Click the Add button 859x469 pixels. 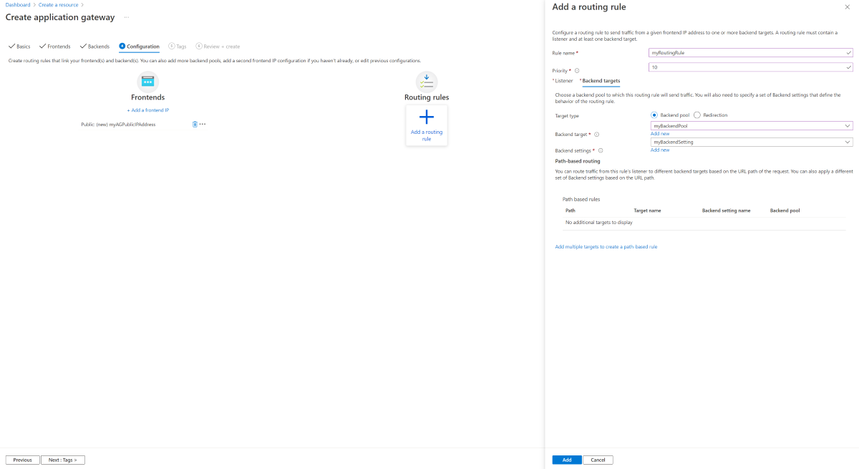pyautogui.click(x=567, y=460)
